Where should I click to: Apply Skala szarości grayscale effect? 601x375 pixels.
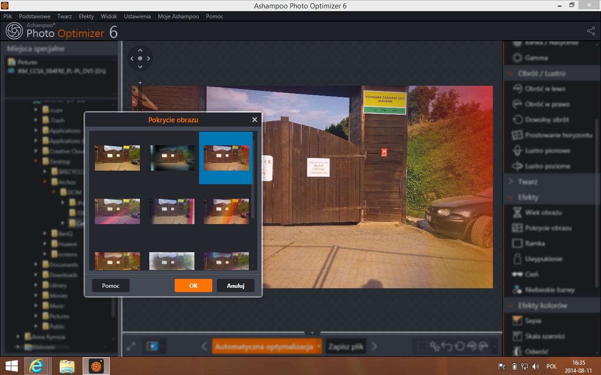point(539,336)
